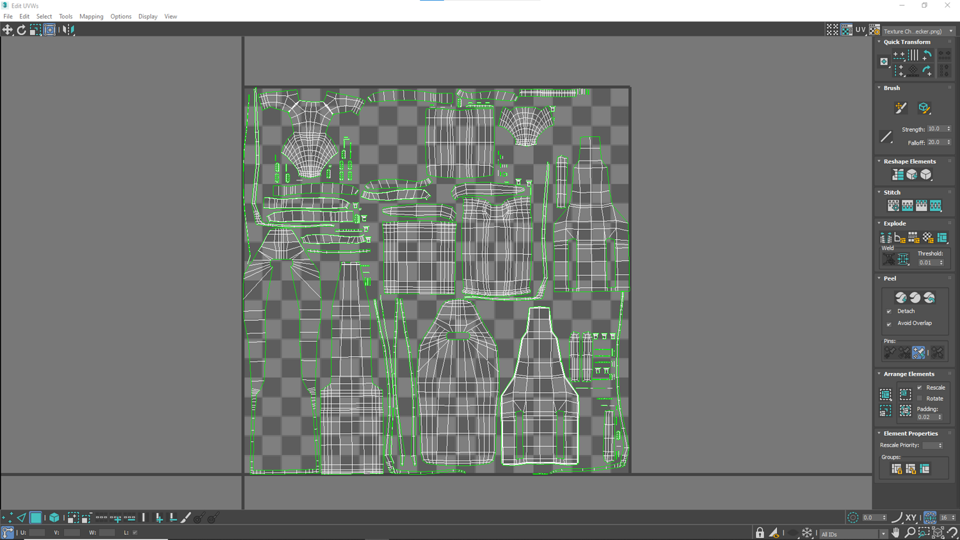Image resolution: width=960 pixels, height=540 pixels.
Task: Open the Tools menu
Action: coord(65,17)
